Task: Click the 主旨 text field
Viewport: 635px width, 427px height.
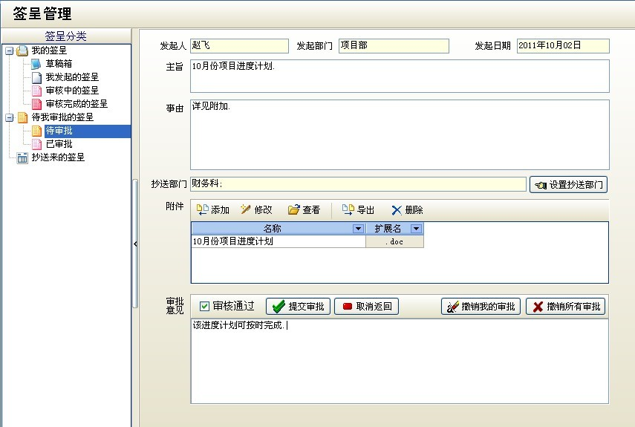Action: tap(399, 76)
